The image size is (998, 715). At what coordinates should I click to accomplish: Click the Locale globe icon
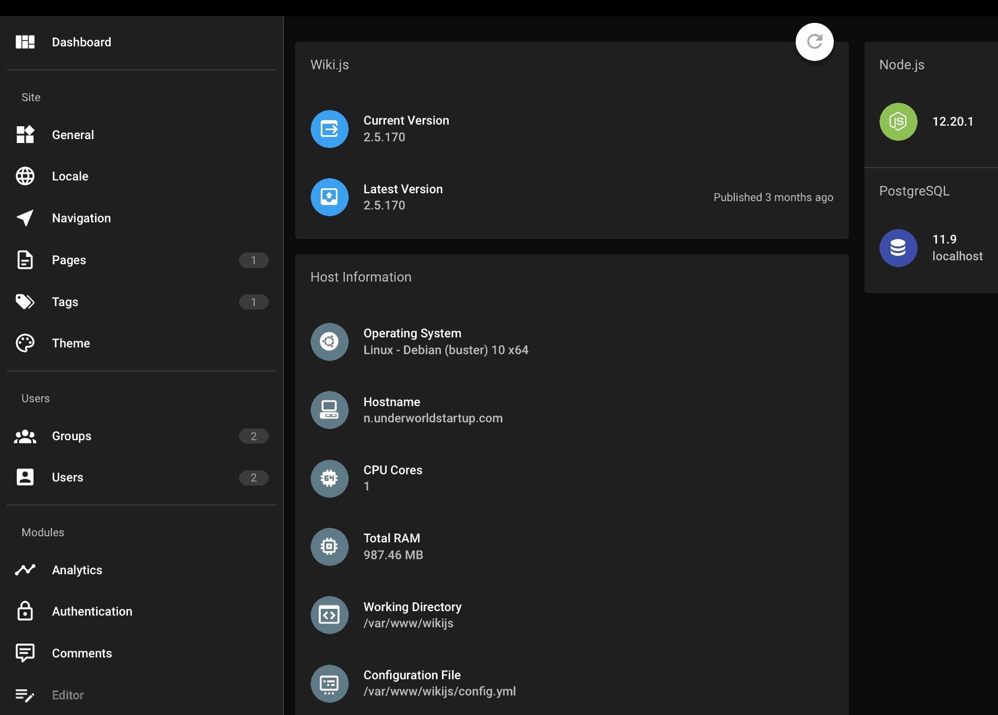[25, 176]
